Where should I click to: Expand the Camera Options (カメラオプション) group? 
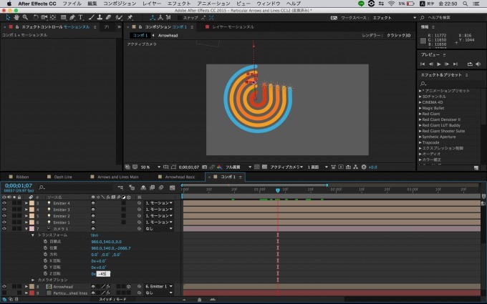tap(32, 280)
